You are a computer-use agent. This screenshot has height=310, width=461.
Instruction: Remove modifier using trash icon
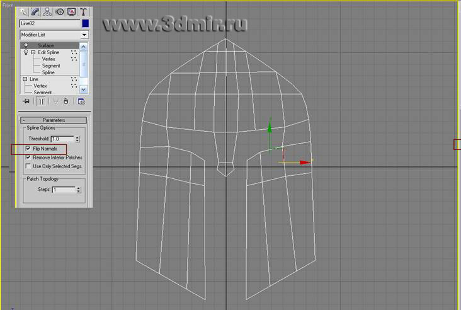[66, 101]
